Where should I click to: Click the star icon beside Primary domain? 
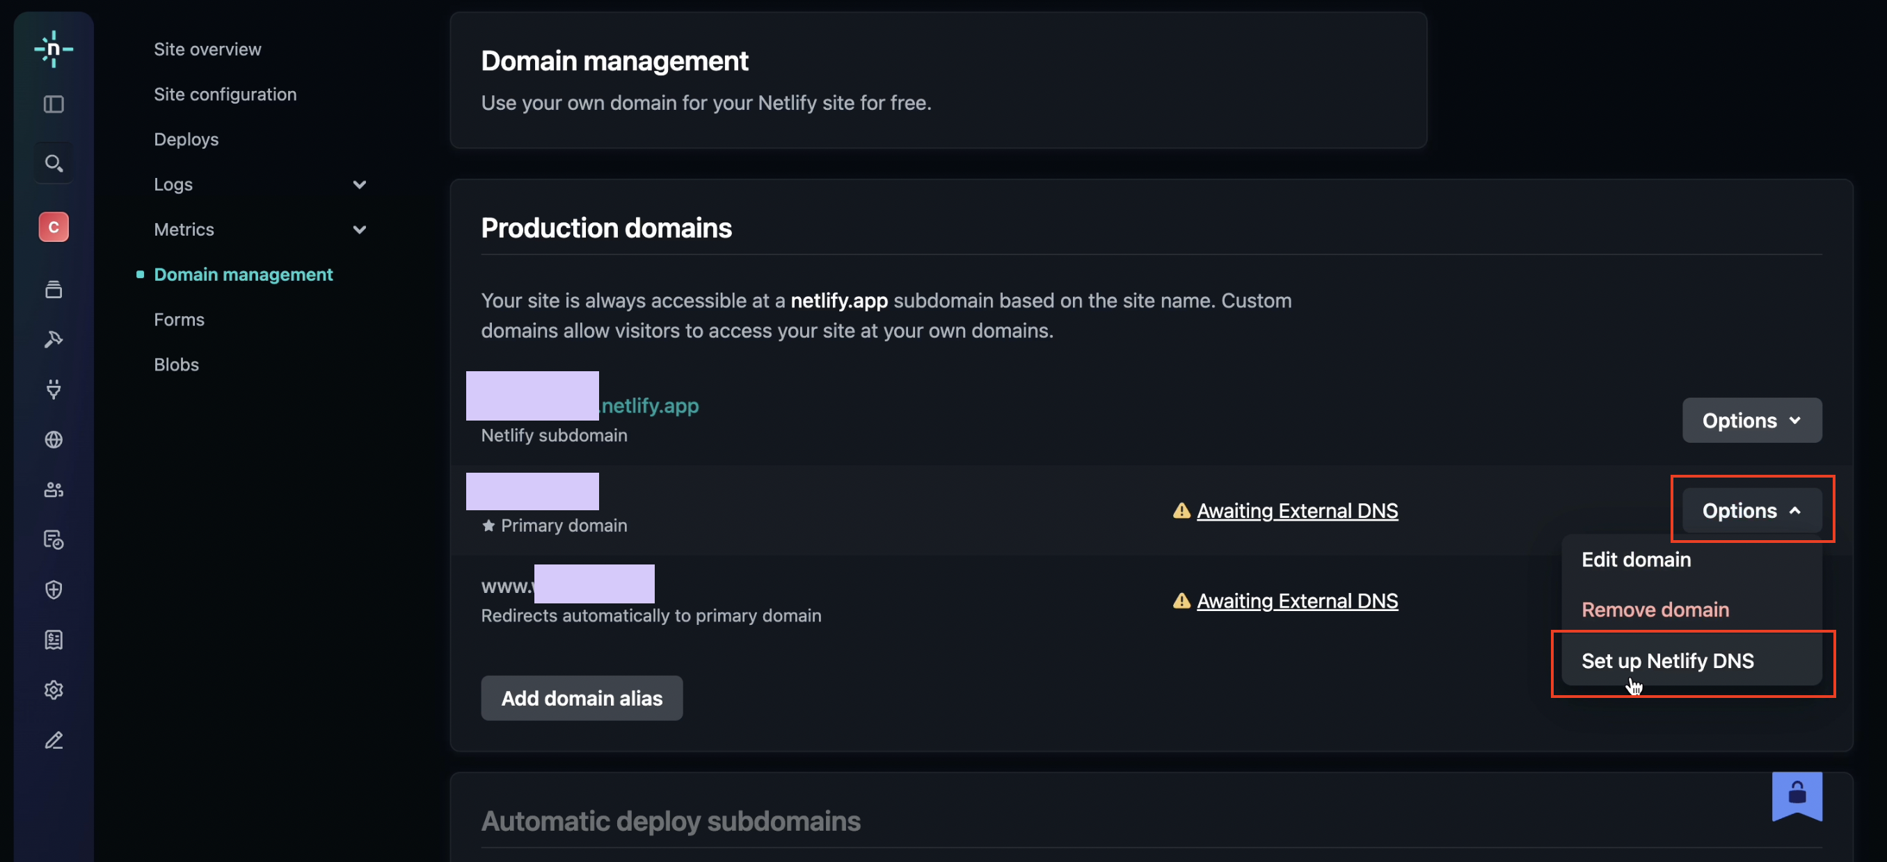pos(488,526)
